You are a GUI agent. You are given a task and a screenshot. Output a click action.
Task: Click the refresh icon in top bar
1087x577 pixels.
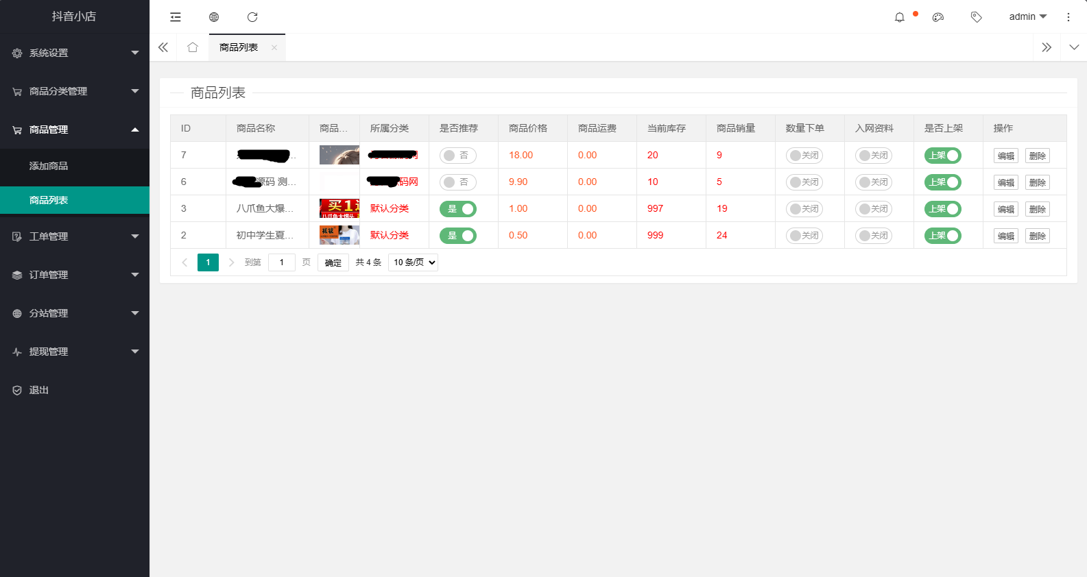(252, 17)
